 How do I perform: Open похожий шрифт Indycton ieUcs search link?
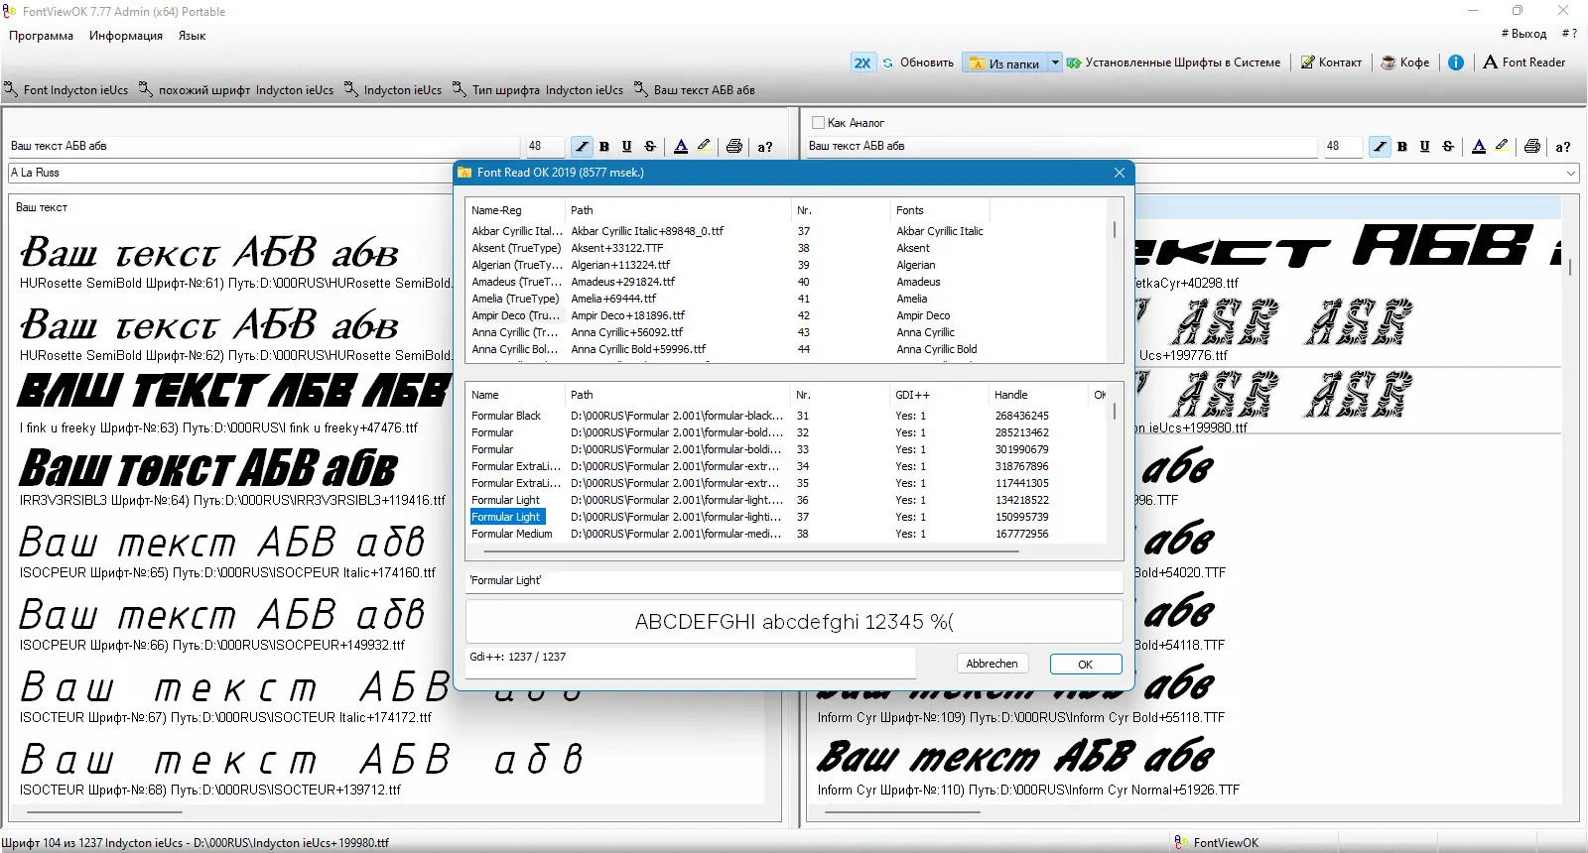pos(236,89)
